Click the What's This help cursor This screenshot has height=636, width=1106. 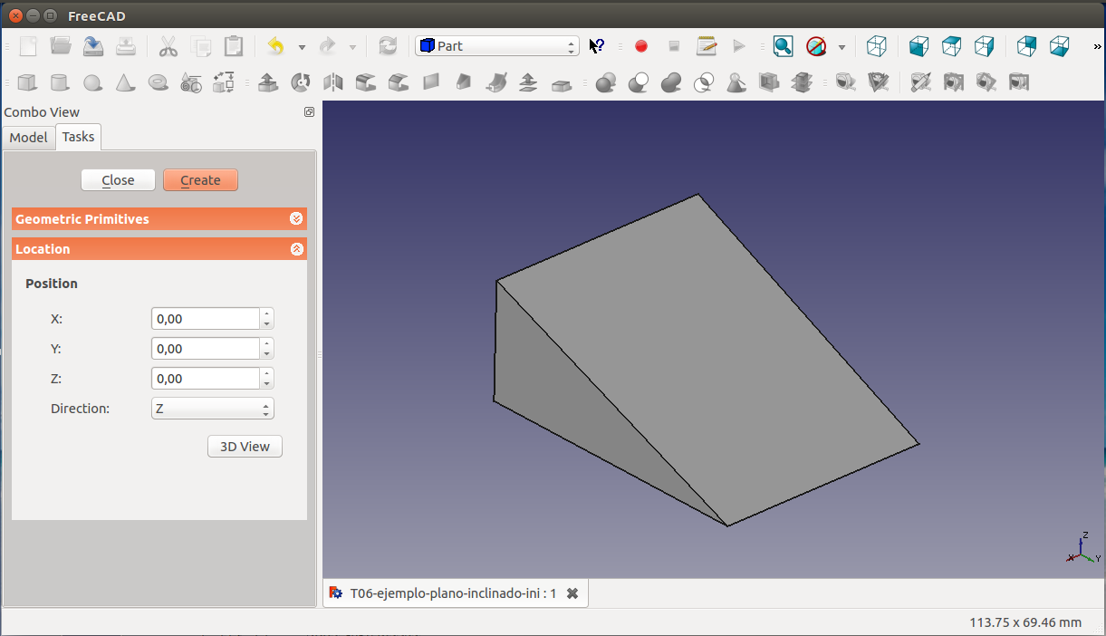tap(597, 46)
